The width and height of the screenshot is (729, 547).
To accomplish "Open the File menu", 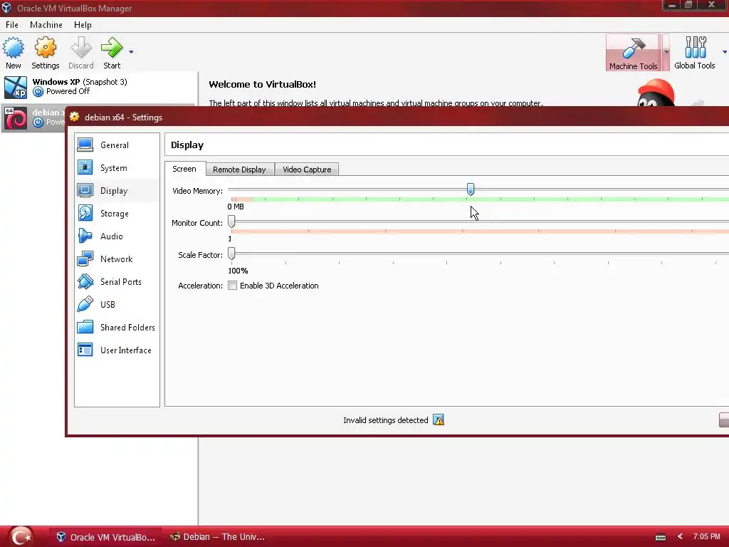I will (12, 25).
